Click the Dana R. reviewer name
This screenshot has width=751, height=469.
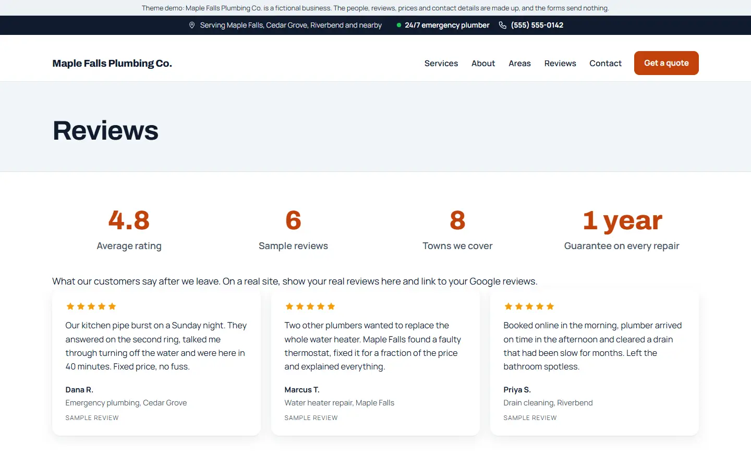[79, 390]
